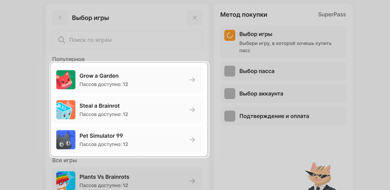Click the Pet Simulator 99 black cat icon
The image size is (390, 190).
coord(66,140)
